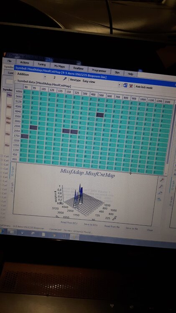The width and height of the screenshot is (176, 313).
Task: Click the top graph tool icon beside 3D chart
Action: (162, 180)
